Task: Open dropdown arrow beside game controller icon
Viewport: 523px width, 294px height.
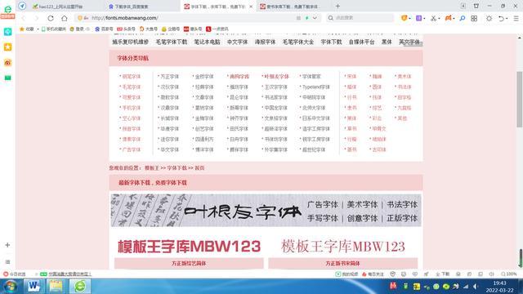Action: 454,19
